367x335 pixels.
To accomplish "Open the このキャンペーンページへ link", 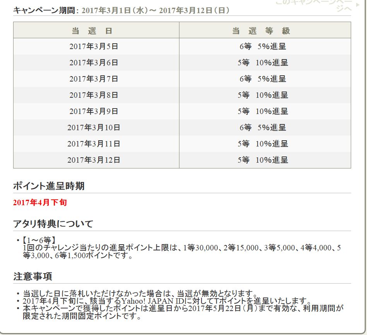I will (x=314, y=6).
